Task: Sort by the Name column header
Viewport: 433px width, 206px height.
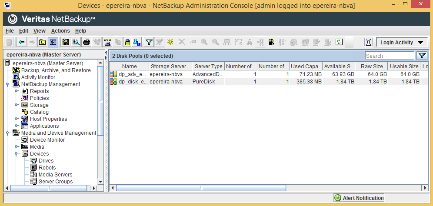Action: 129,66
